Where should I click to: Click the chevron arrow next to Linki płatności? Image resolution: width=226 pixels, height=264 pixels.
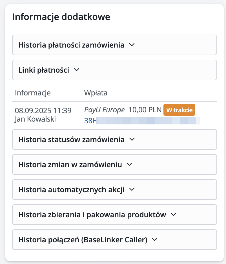pyautogui.click(x=76, y=70)
